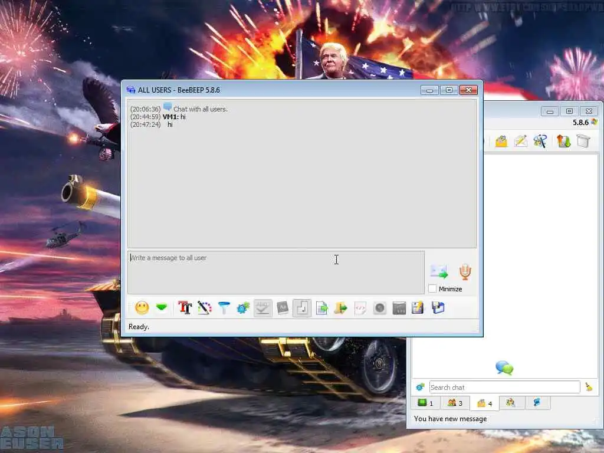The width and height of the screenshot is (604, 453).
Task: Close the ALL USERS chat window
Action: [469, 90]
